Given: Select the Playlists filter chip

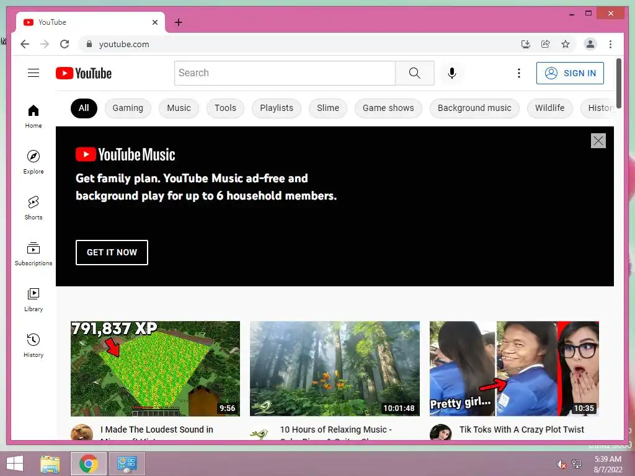Looking at the screenshot, I should tap(277, 108).
